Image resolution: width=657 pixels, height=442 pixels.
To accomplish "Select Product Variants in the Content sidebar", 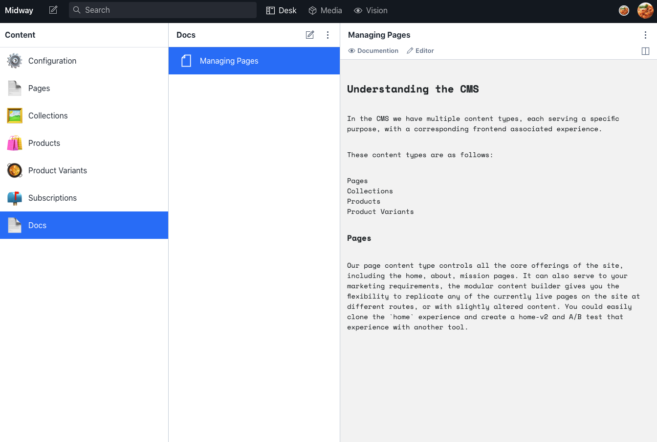I will coord(58,170).
